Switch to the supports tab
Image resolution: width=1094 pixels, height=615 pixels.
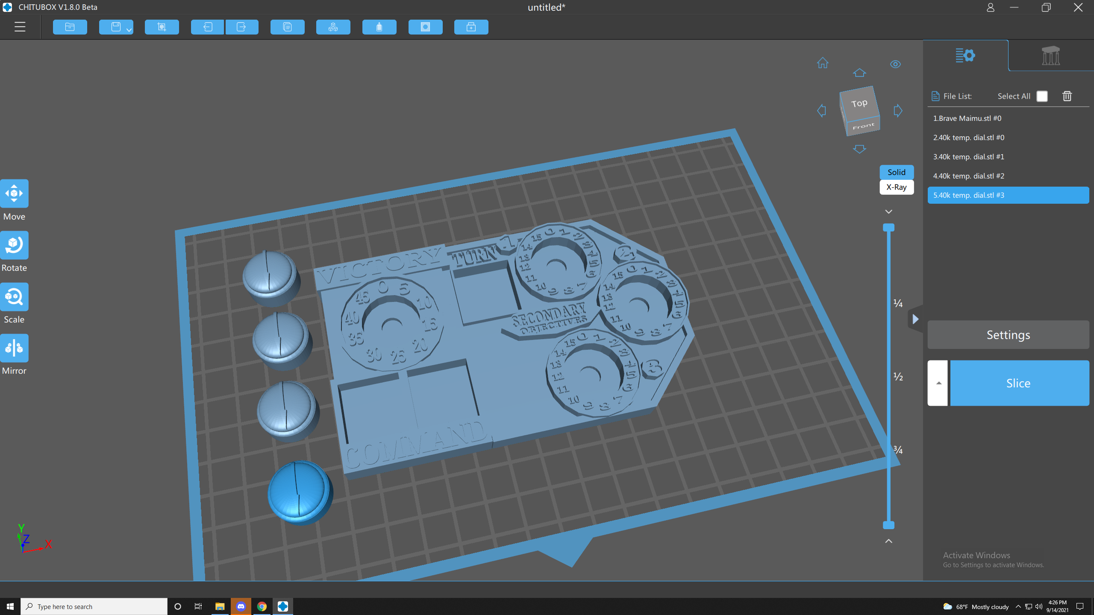(1050, 56)
